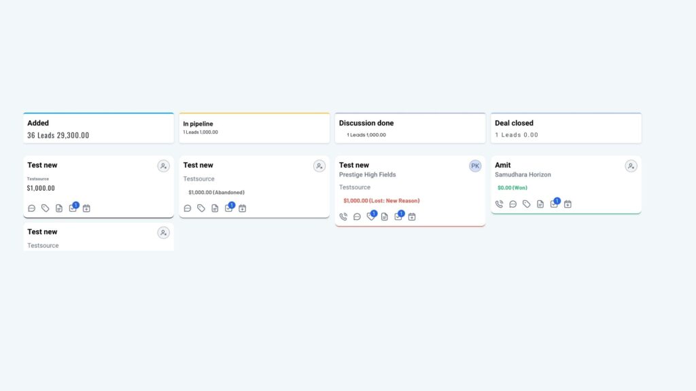Screen dimensions: 696x391
Task: Click the chat icon on the In pipeline card
Action: click(188, 208)
